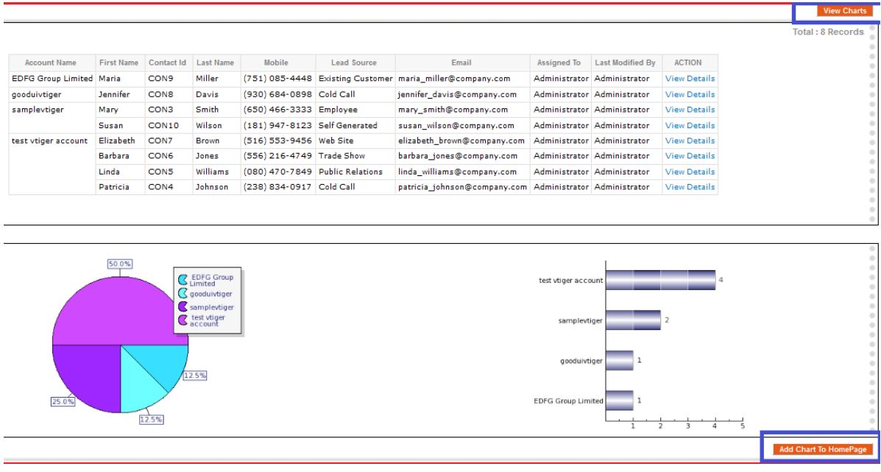This screenshot has width=881, height=472.
Task: Click Add Chart To HomePage button
Action: pyautogui.click(x=824, y=449)
